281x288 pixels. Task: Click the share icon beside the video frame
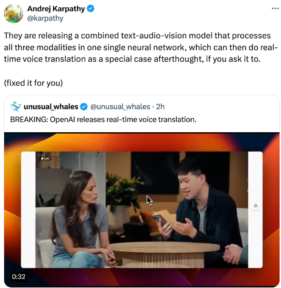pos(256,205)
